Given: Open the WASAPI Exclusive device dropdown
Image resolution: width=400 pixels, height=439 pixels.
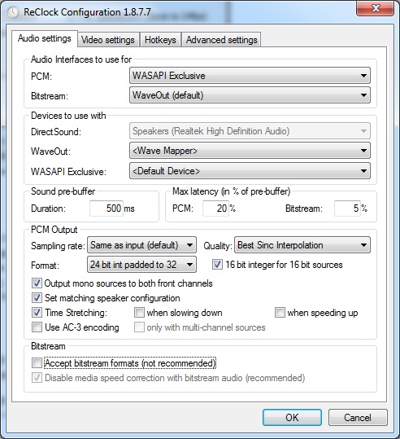Looking at the screenshot, I should pyautogui.click(x=250, y=171).
